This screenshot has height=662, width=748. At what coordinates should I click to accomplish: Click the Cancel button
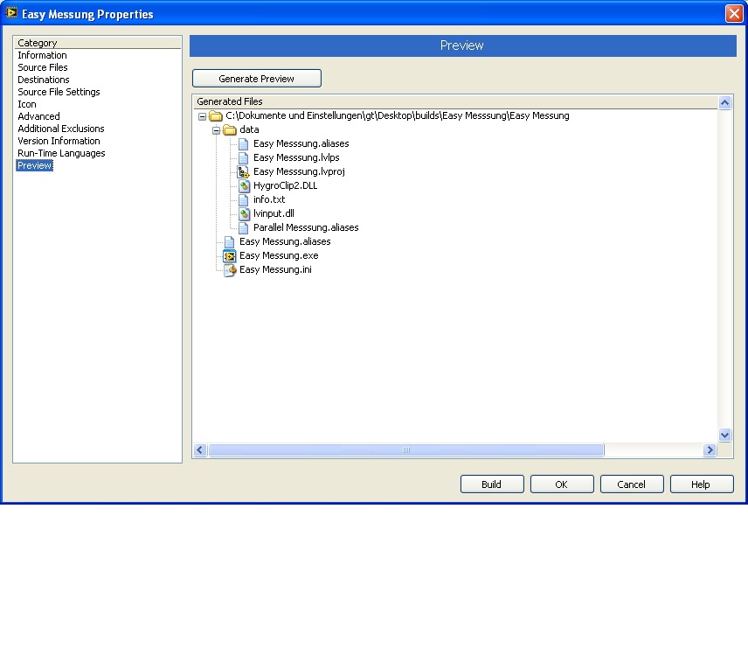(632, 484)
